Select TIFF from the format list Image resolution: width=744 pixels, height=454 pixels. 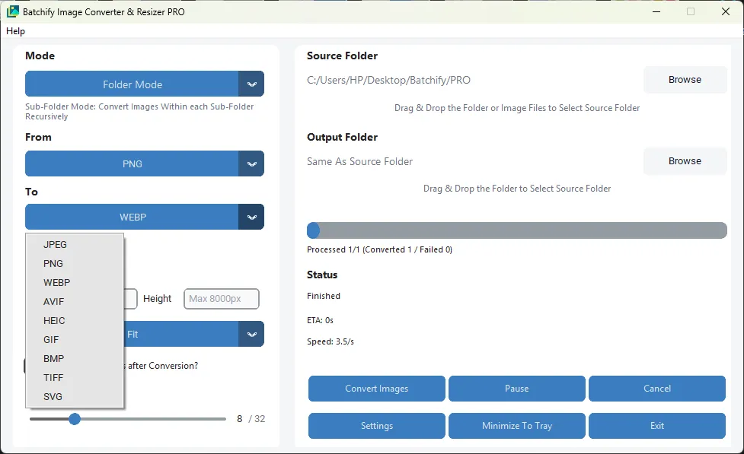coord(53,377)
